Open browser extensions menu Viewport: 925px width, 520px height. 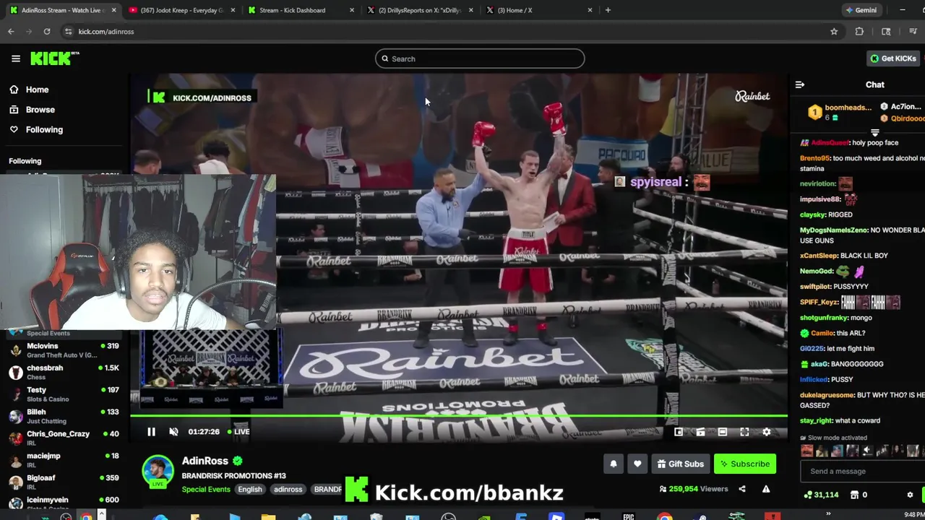[859, 32]
